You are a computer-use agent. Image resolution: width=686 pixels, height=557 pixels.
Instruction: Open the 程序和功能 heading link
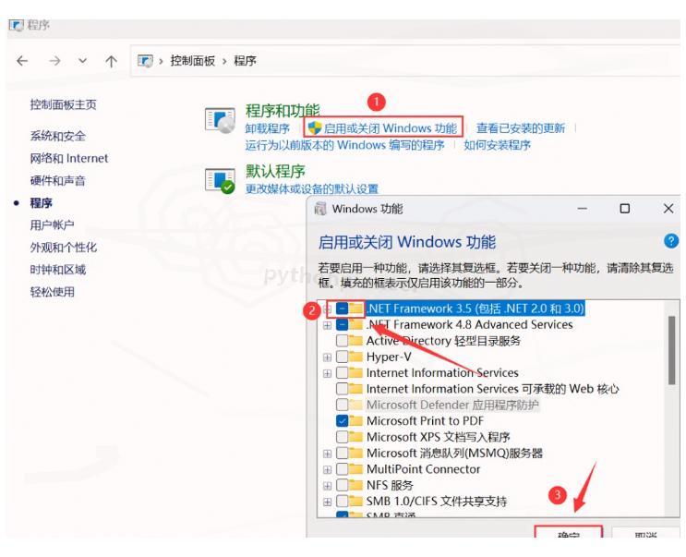pos(283,110)
